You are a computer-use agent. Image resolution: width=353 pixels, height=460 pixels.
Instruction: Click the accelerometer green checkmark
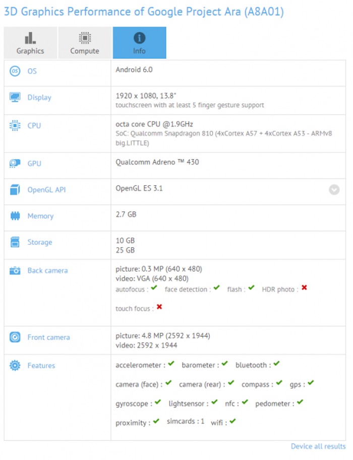pyautogui.click(x=171, y=363)
